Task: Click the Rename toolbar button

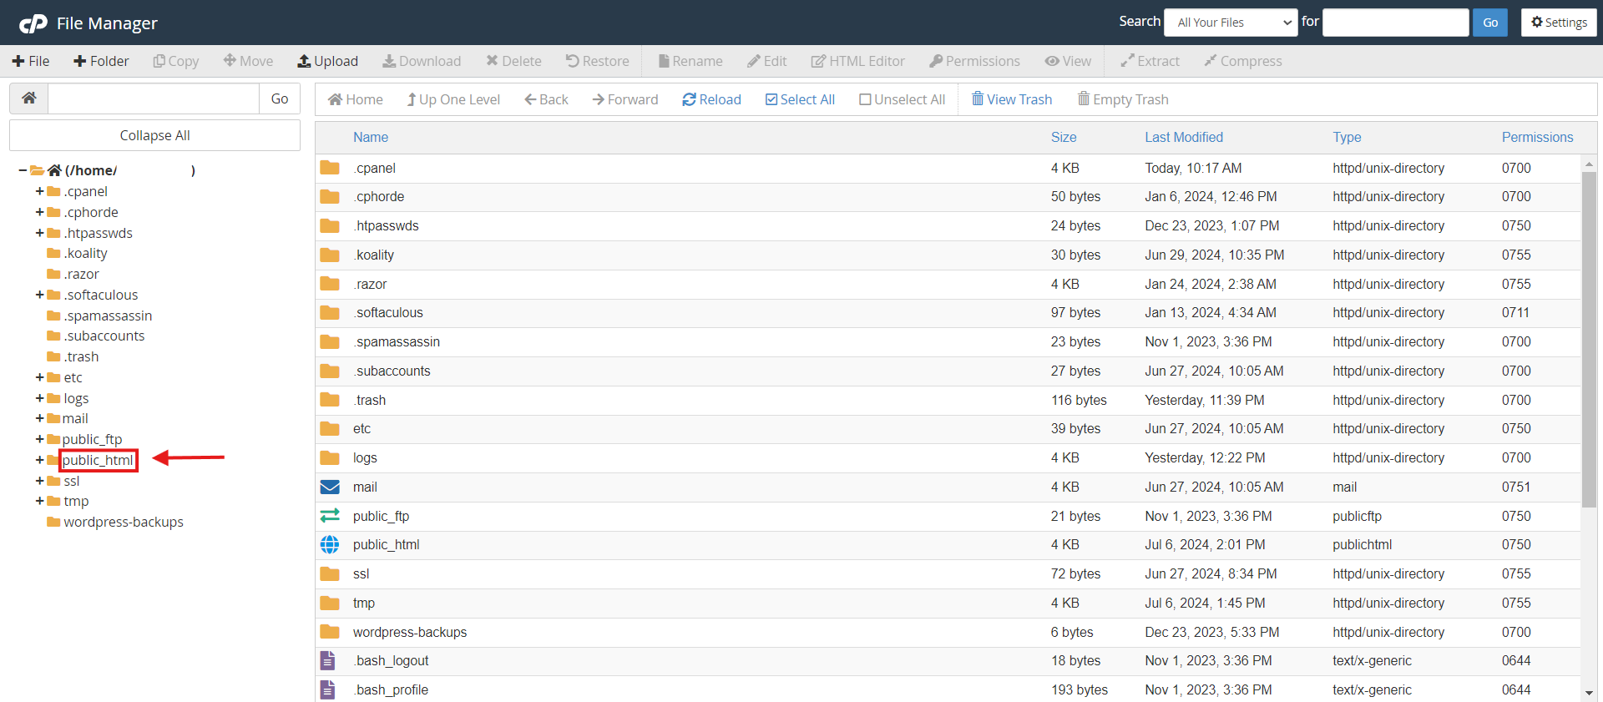Action: (690, 61)
